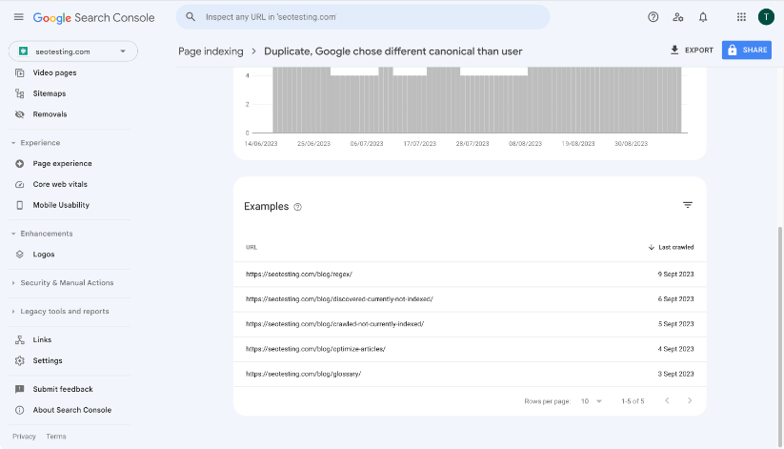Open Core web vitals report
The image size is (784, 449).
coord(60,184)
